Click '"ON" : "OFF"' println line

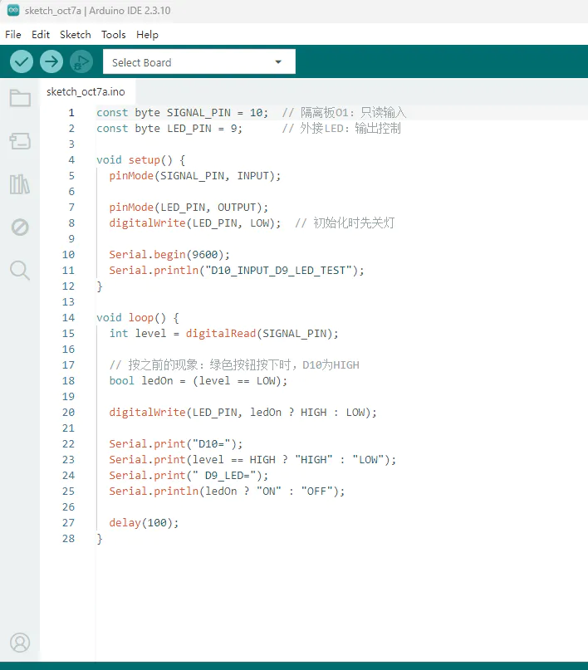(x=227, y=491)
